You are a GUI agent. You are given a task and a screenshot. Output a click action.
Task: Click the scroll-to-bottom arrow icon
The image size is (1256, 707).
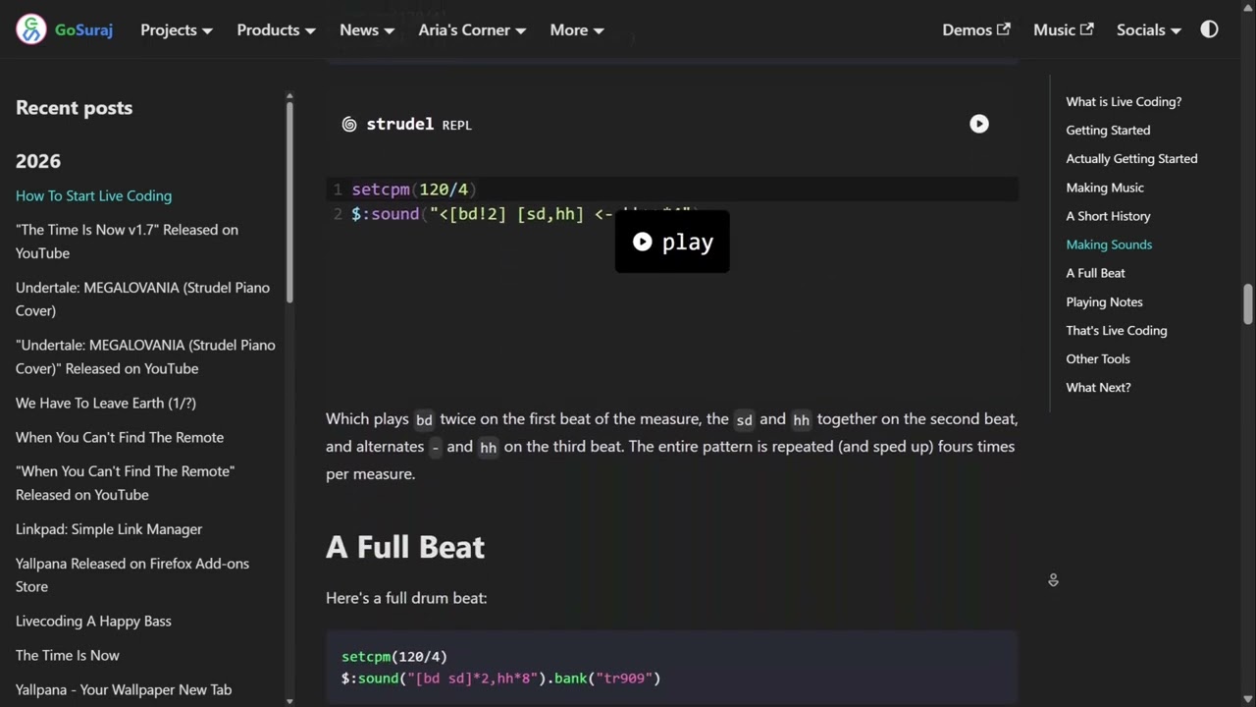point(1053,580)
